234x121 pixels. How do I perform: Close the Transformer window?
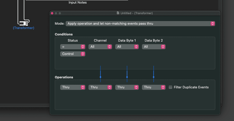(52, 13)
